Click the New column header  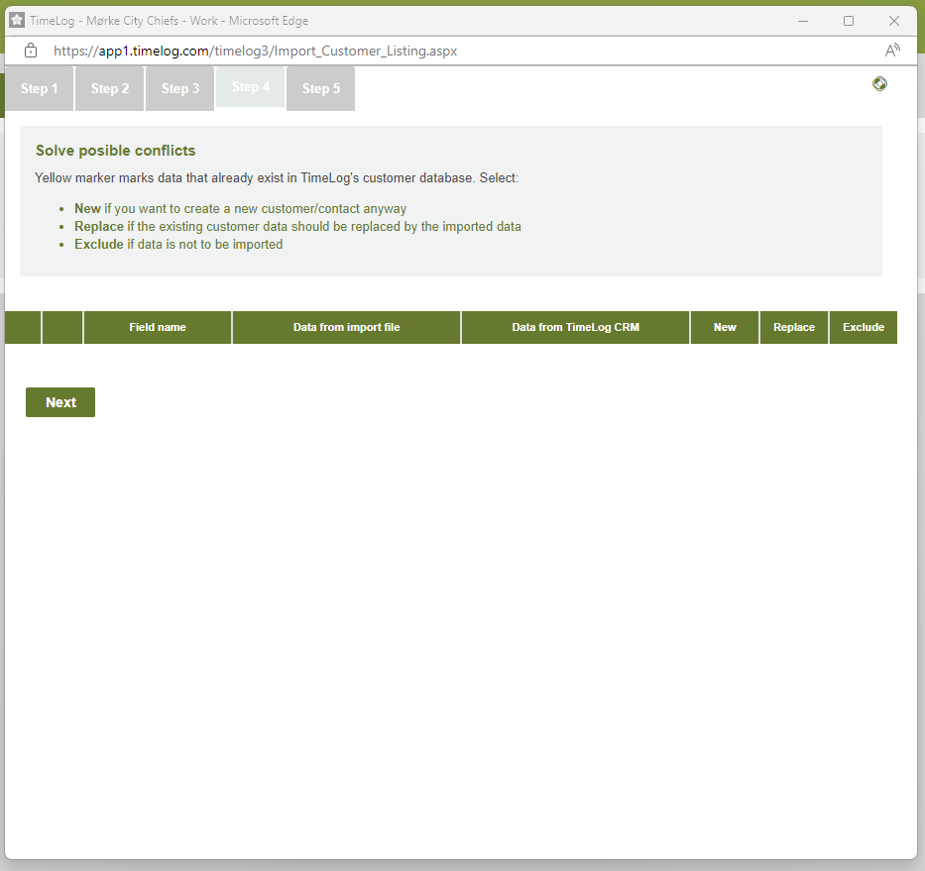pyautogui.click(x=725, y=328)
